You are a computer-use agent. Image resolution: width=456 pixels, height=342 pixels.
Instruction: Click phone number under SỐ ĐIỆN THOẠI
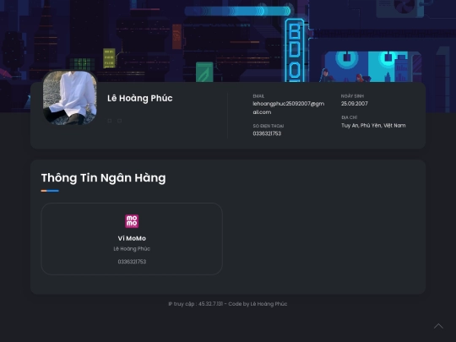click(x=267, y=133)
